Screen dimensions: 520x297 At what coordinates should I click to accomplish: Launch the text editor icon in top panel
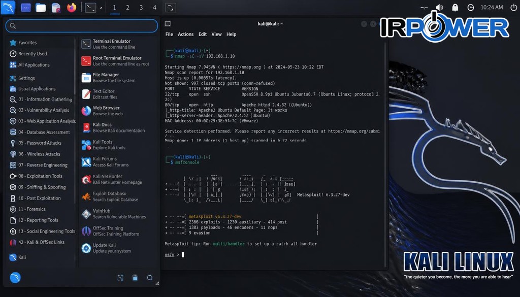click(56, 8)
